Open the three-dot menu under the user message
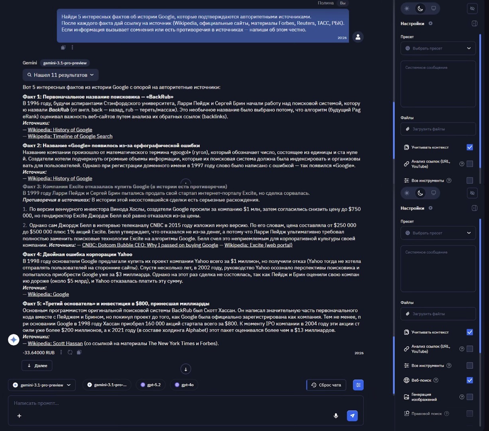 (x=72, y=48)
